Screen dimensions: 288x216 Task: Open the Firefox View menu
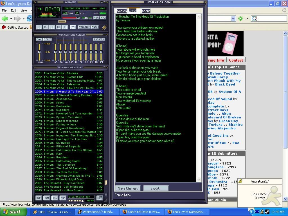(24, 10)
